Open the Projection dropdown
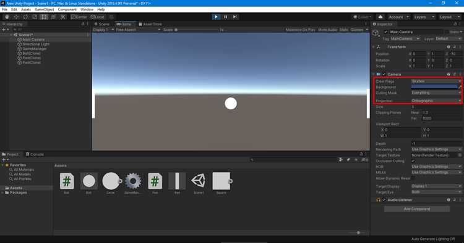Image resolution: width=464 pixels, height=243 pixels. pyautogui.click(x=436, y=101)
